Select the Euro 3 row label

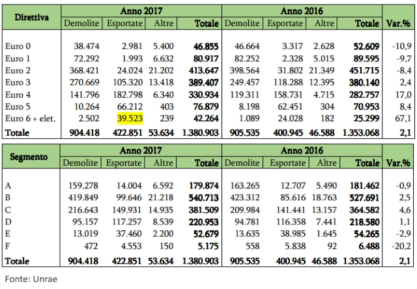click(18, 83)
